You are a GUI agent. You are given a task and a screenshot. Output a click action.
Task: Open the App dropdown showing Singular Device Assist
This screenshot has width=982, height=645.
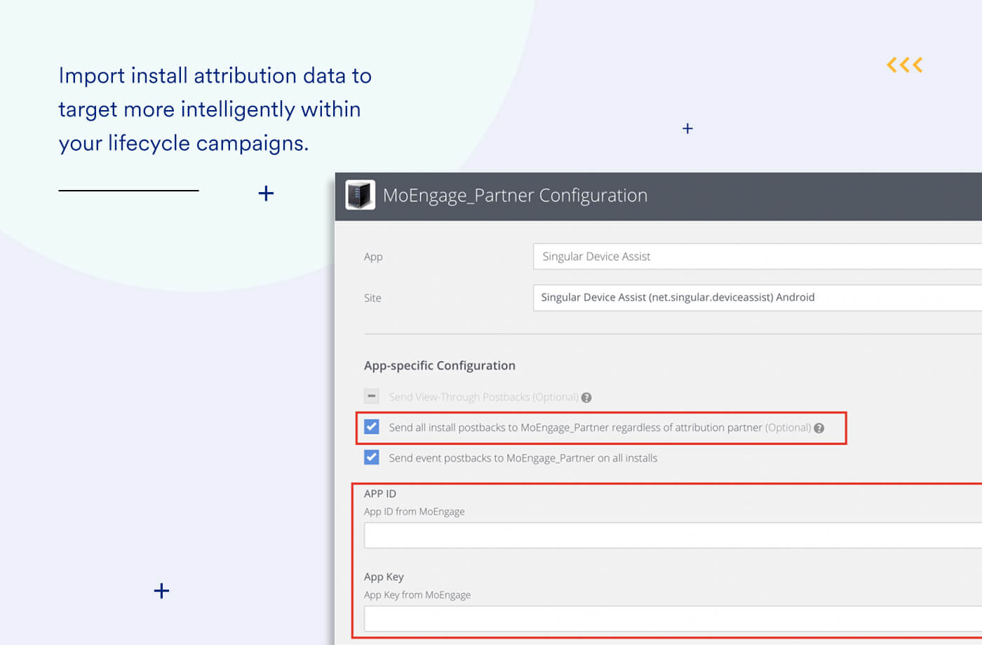click(758, 257)
